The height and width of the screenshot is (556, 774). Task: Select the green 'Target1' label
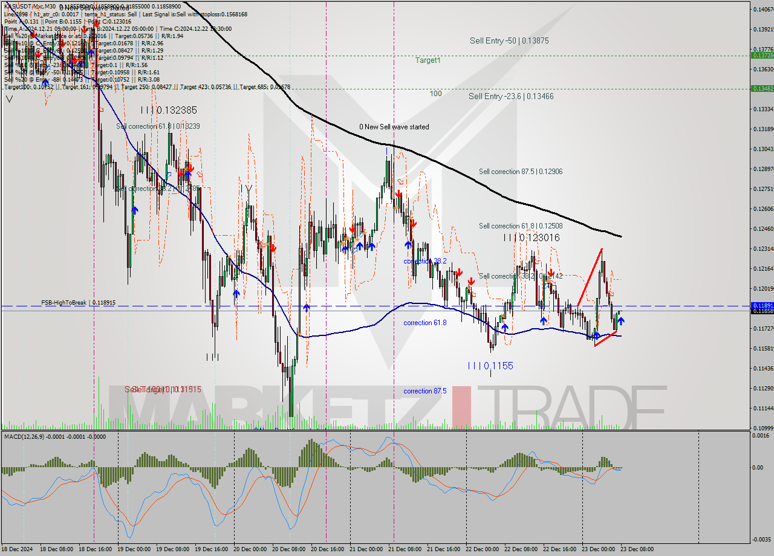[x=428, y=60]
